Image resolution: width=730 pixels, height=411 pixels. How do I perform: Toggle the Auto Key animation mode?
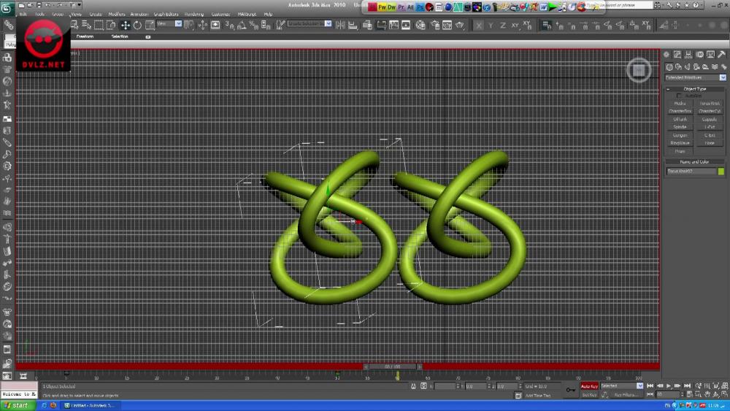pos(589,385)
